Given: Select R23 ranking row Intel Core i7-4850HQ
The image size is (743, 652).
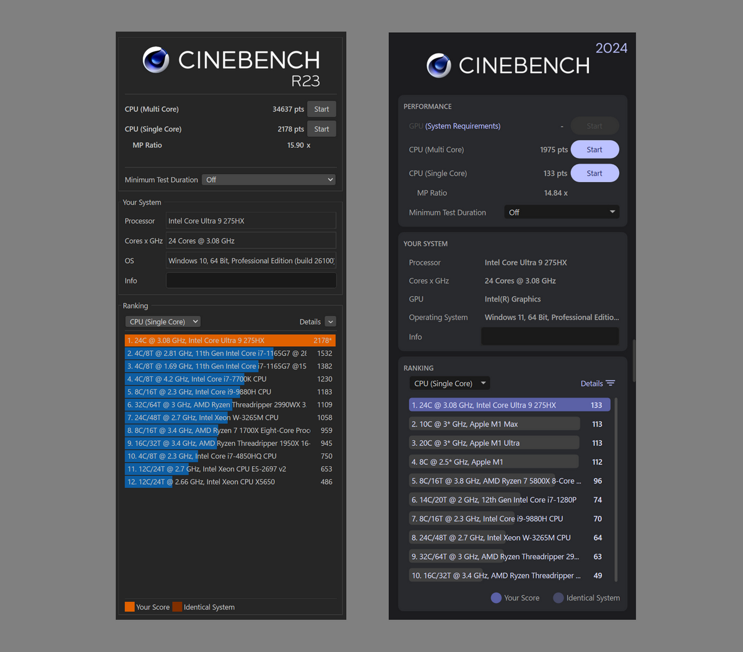Looking at the screenshot, I should click(230, 456).
